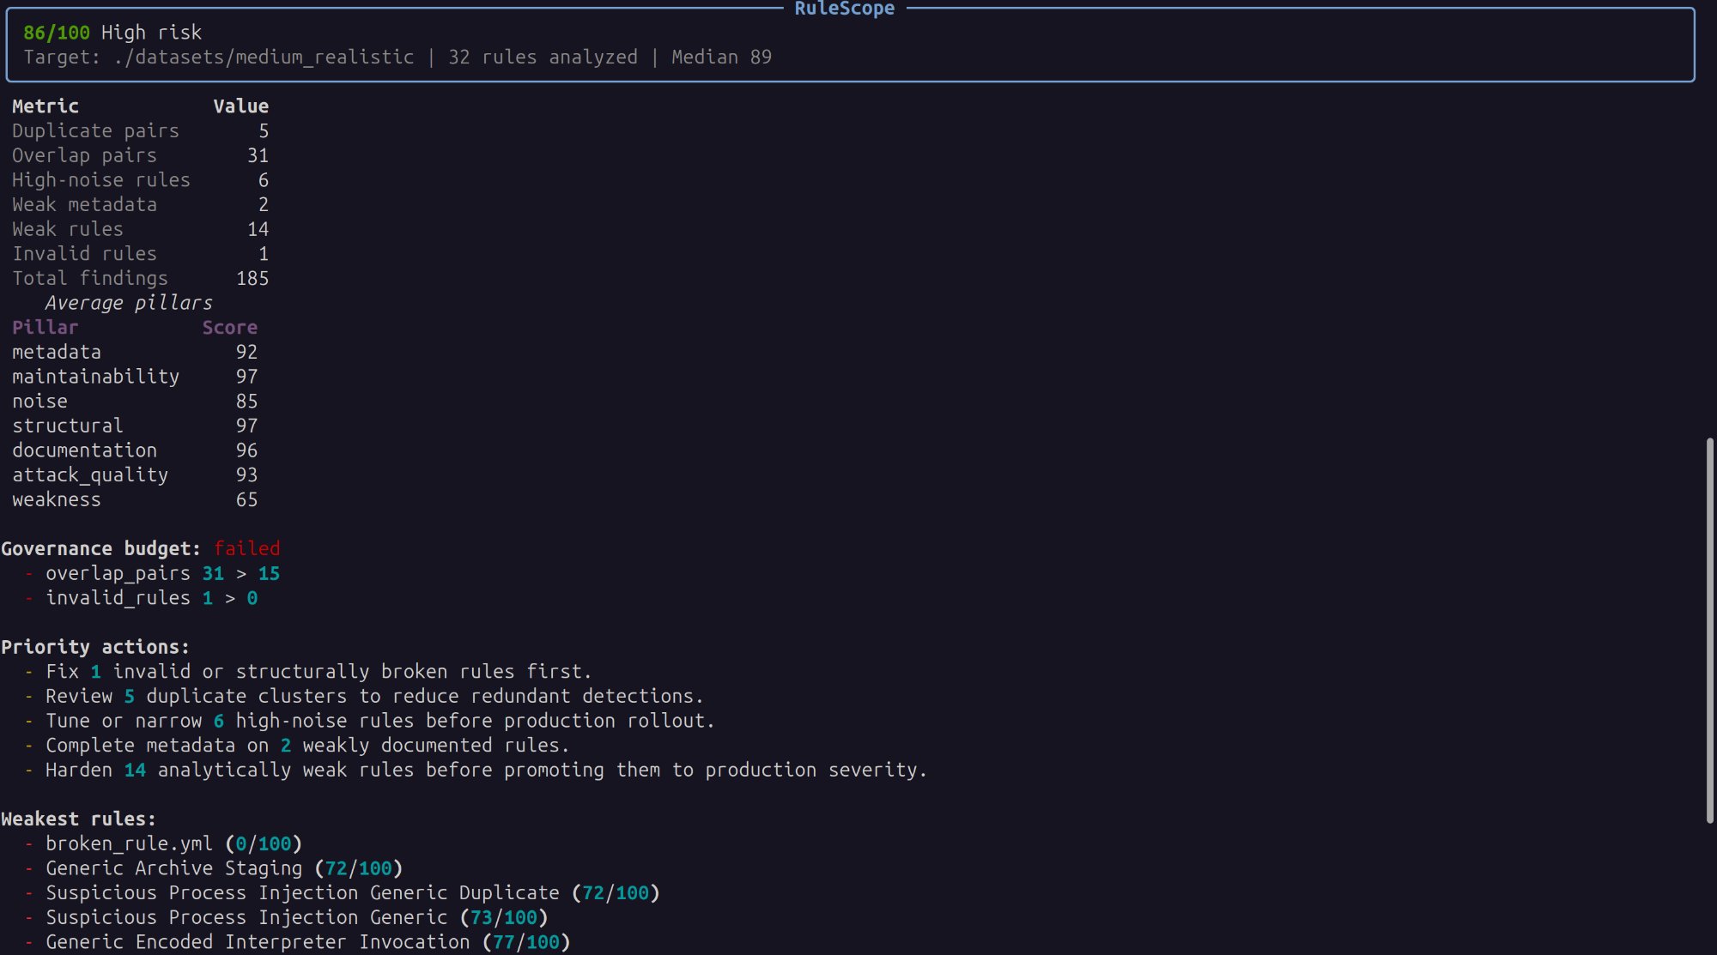Click the 86/100 risk score
Image resolution: width=1717 pixels, height=955 pixels.
coord(56,33)
